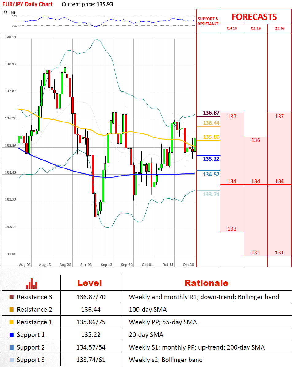Screen dimensions: 292x367
Task: Click the Q1 16 forecast high of 136
Action: (x=256, y=140)
